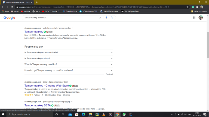The height and width of the screenshot is (117, 209).
Task: Open File Explorer from taskbar
Action: point(90,114)
